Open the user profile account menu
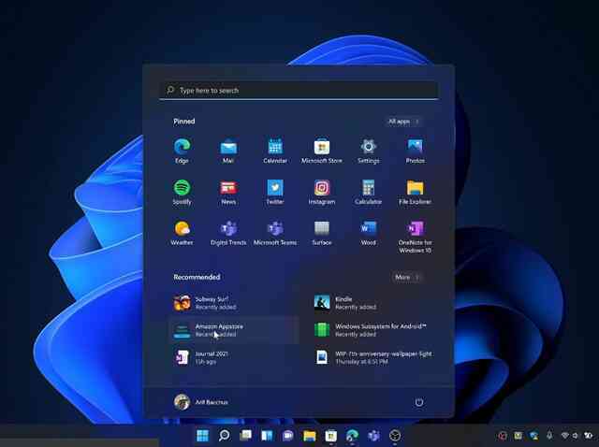This screenshot has width=599, height=447. [x=201, y=402]
